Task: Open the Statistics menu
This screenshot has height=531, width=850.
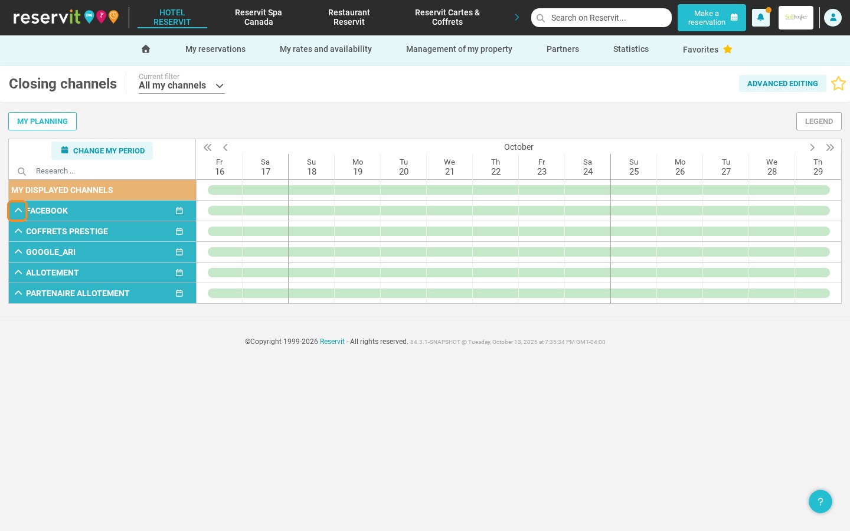Action: [631, 49]
